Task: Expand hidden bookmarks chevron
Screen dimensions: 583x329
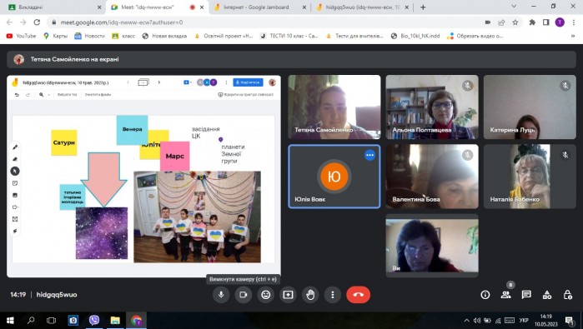Action: (573, 36)
